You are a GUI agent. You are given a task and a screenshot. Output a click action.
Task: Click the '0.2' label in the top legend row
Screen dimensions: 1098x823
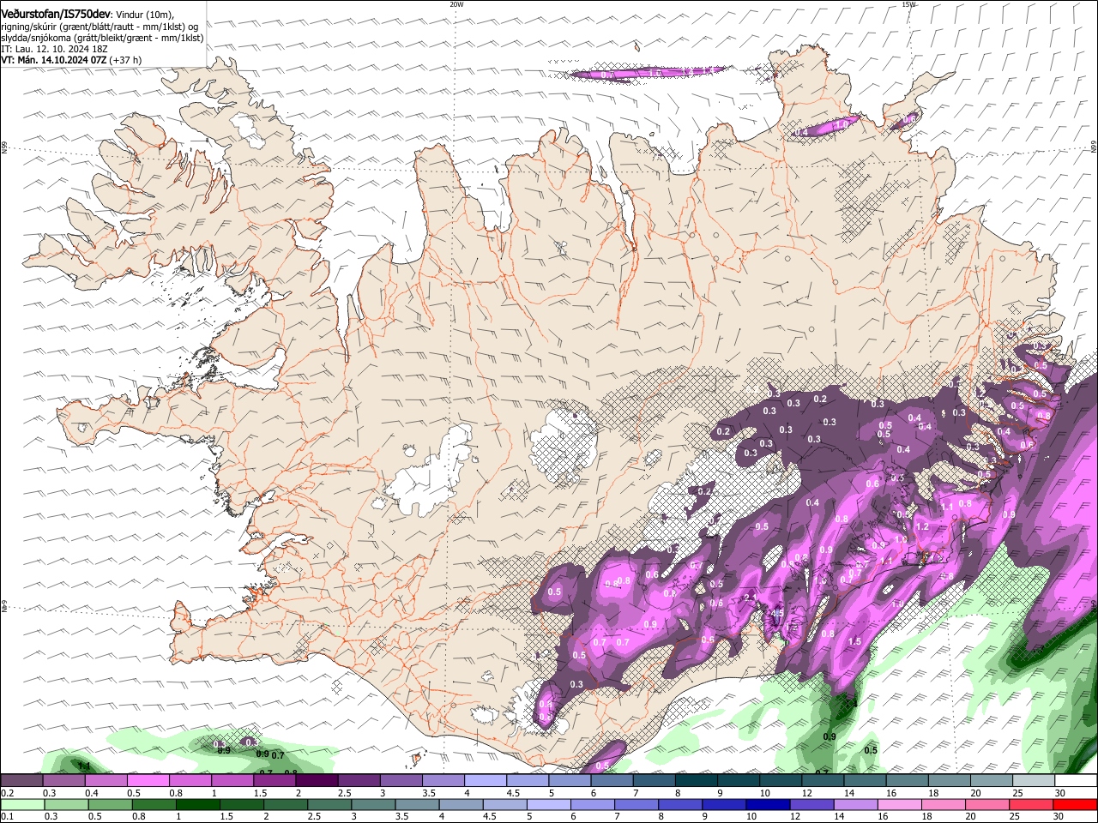[8, 793]
